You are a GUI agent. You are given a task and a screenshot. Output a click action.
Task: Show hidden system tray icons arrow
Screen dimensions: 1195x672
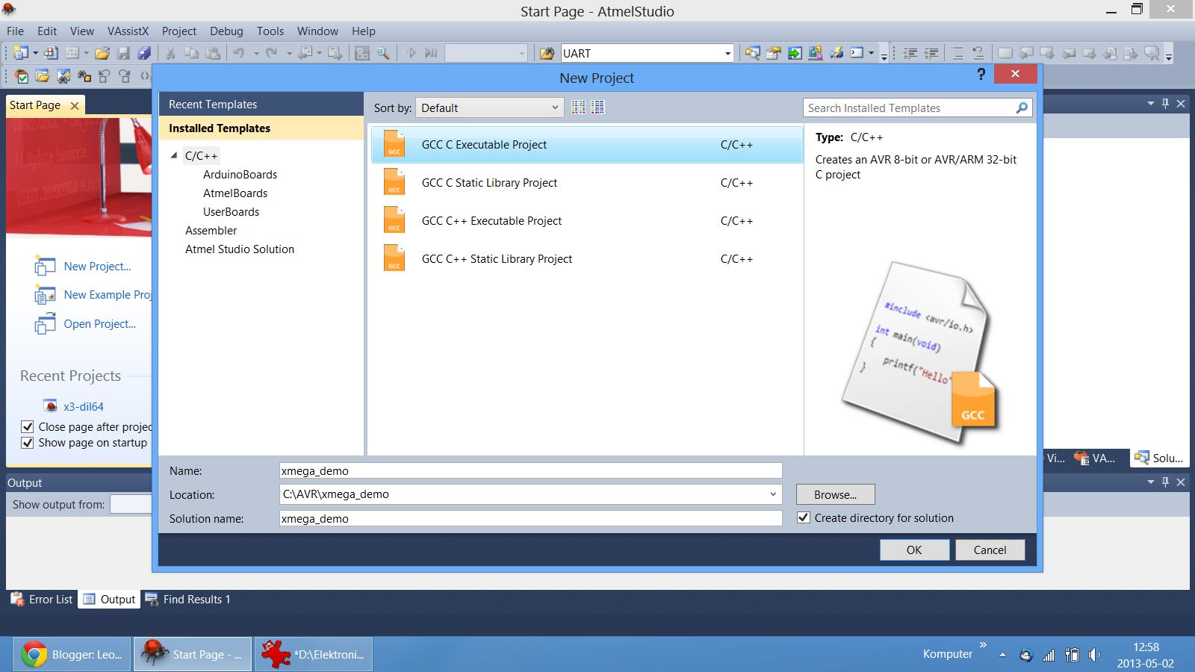pyautogui.click(x=1002, y=655)
